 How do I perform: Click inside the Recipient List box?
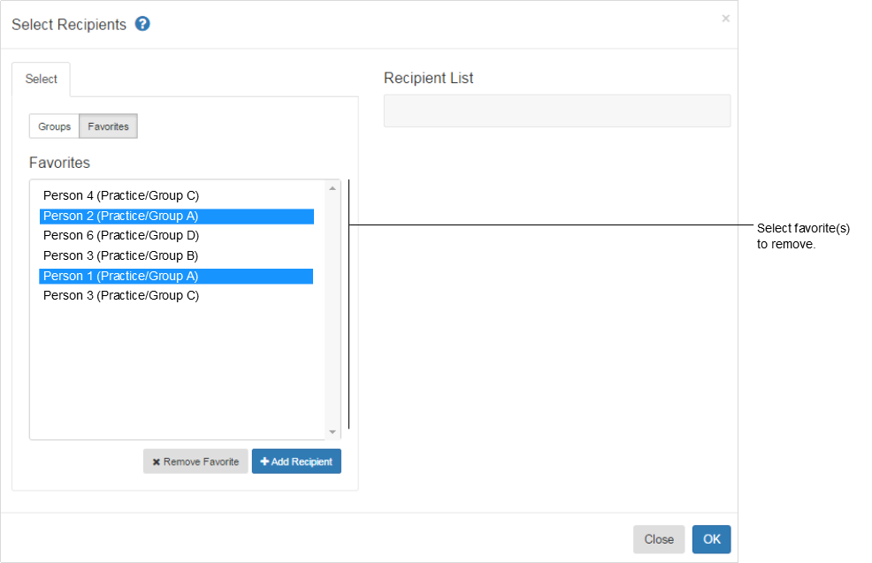[x=557, y=111]
